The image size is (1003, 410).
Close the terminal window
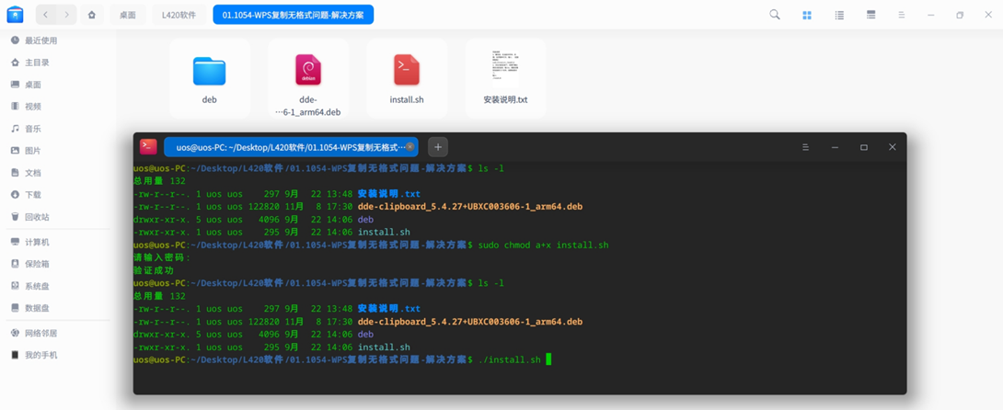(x=893, y=147)
